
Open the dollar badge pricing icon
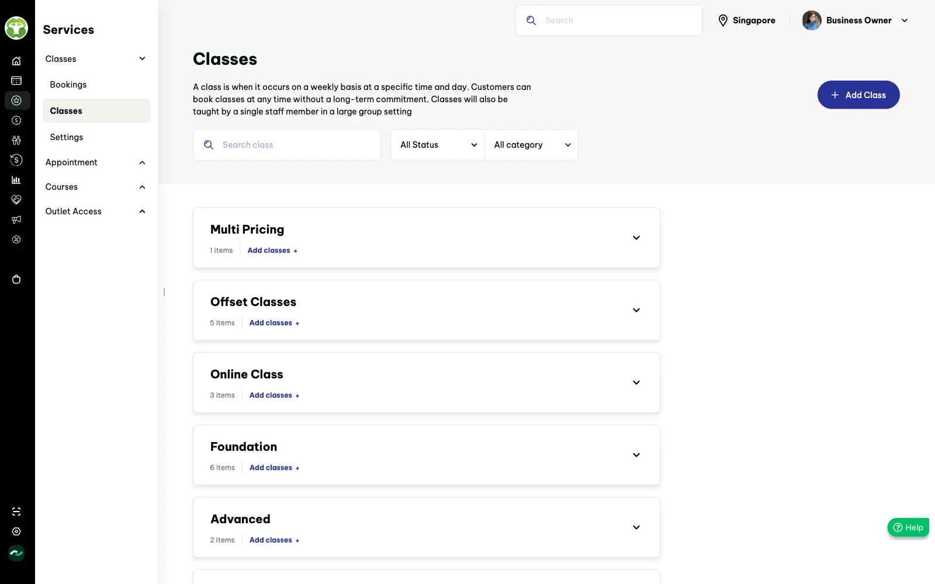click(x=16, y=120)
